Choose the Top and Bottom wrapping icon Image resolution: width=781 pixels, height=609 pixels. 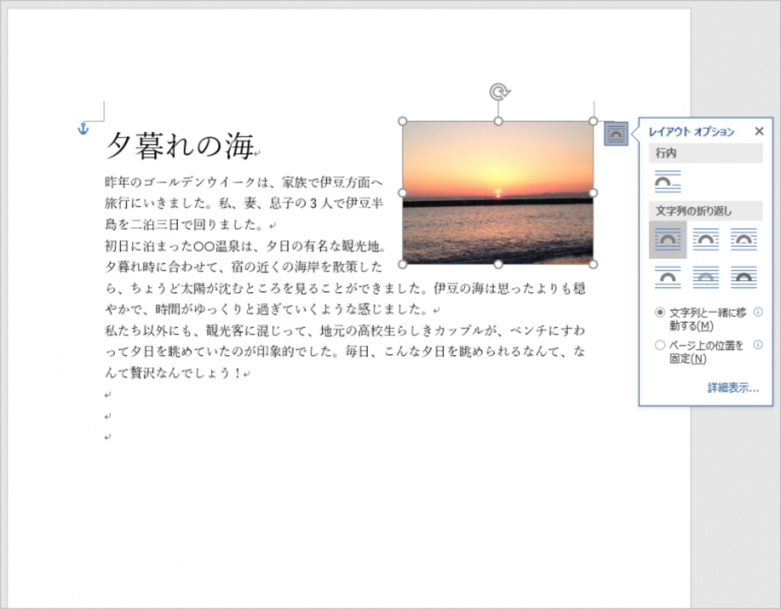pos(668,277)
